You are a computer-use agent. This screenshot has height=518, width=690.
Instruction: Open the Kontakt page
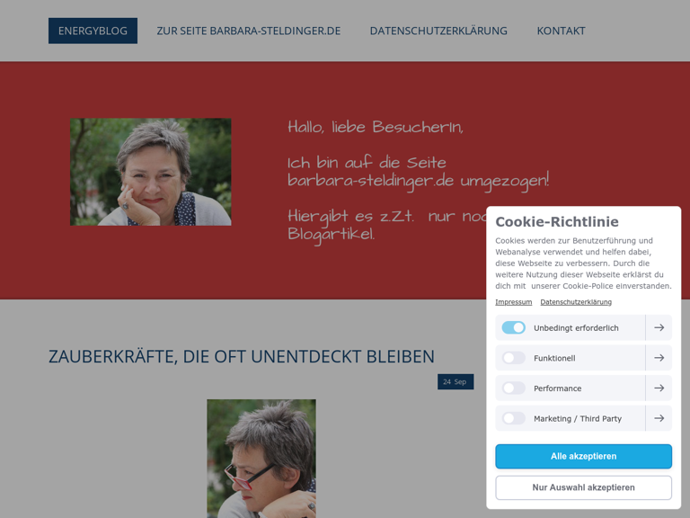click(561, 31)
